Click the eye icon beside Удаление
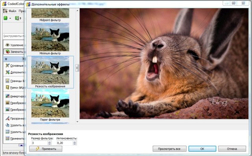 [x=7, y=45]
